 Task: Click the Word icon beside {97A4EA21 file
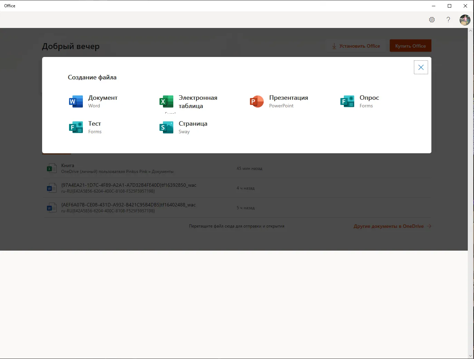click(51, 188)
